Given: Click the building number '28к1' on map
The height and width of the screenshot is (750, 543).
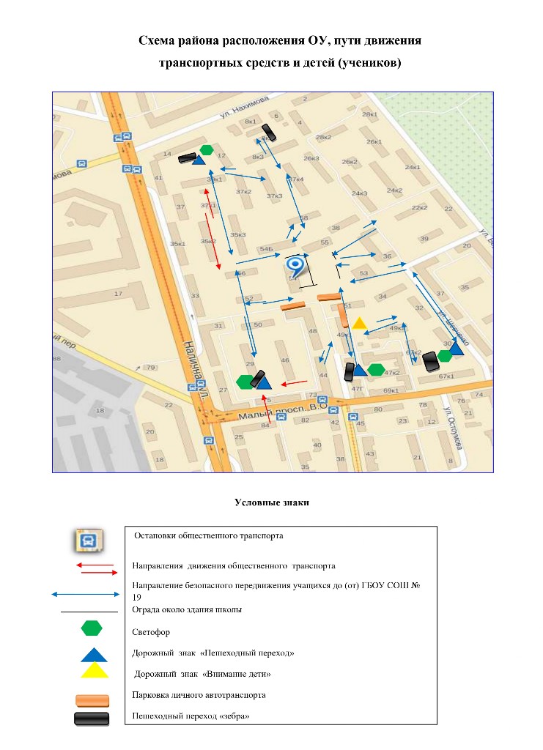Looking at the screenshot, I should (x=370, y=114).
